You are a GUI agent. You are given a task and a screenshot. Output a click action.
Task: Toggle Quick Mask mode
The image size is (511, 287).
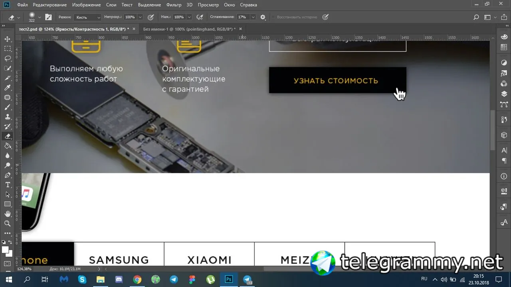pyautogui.click(x=7, y=264)
